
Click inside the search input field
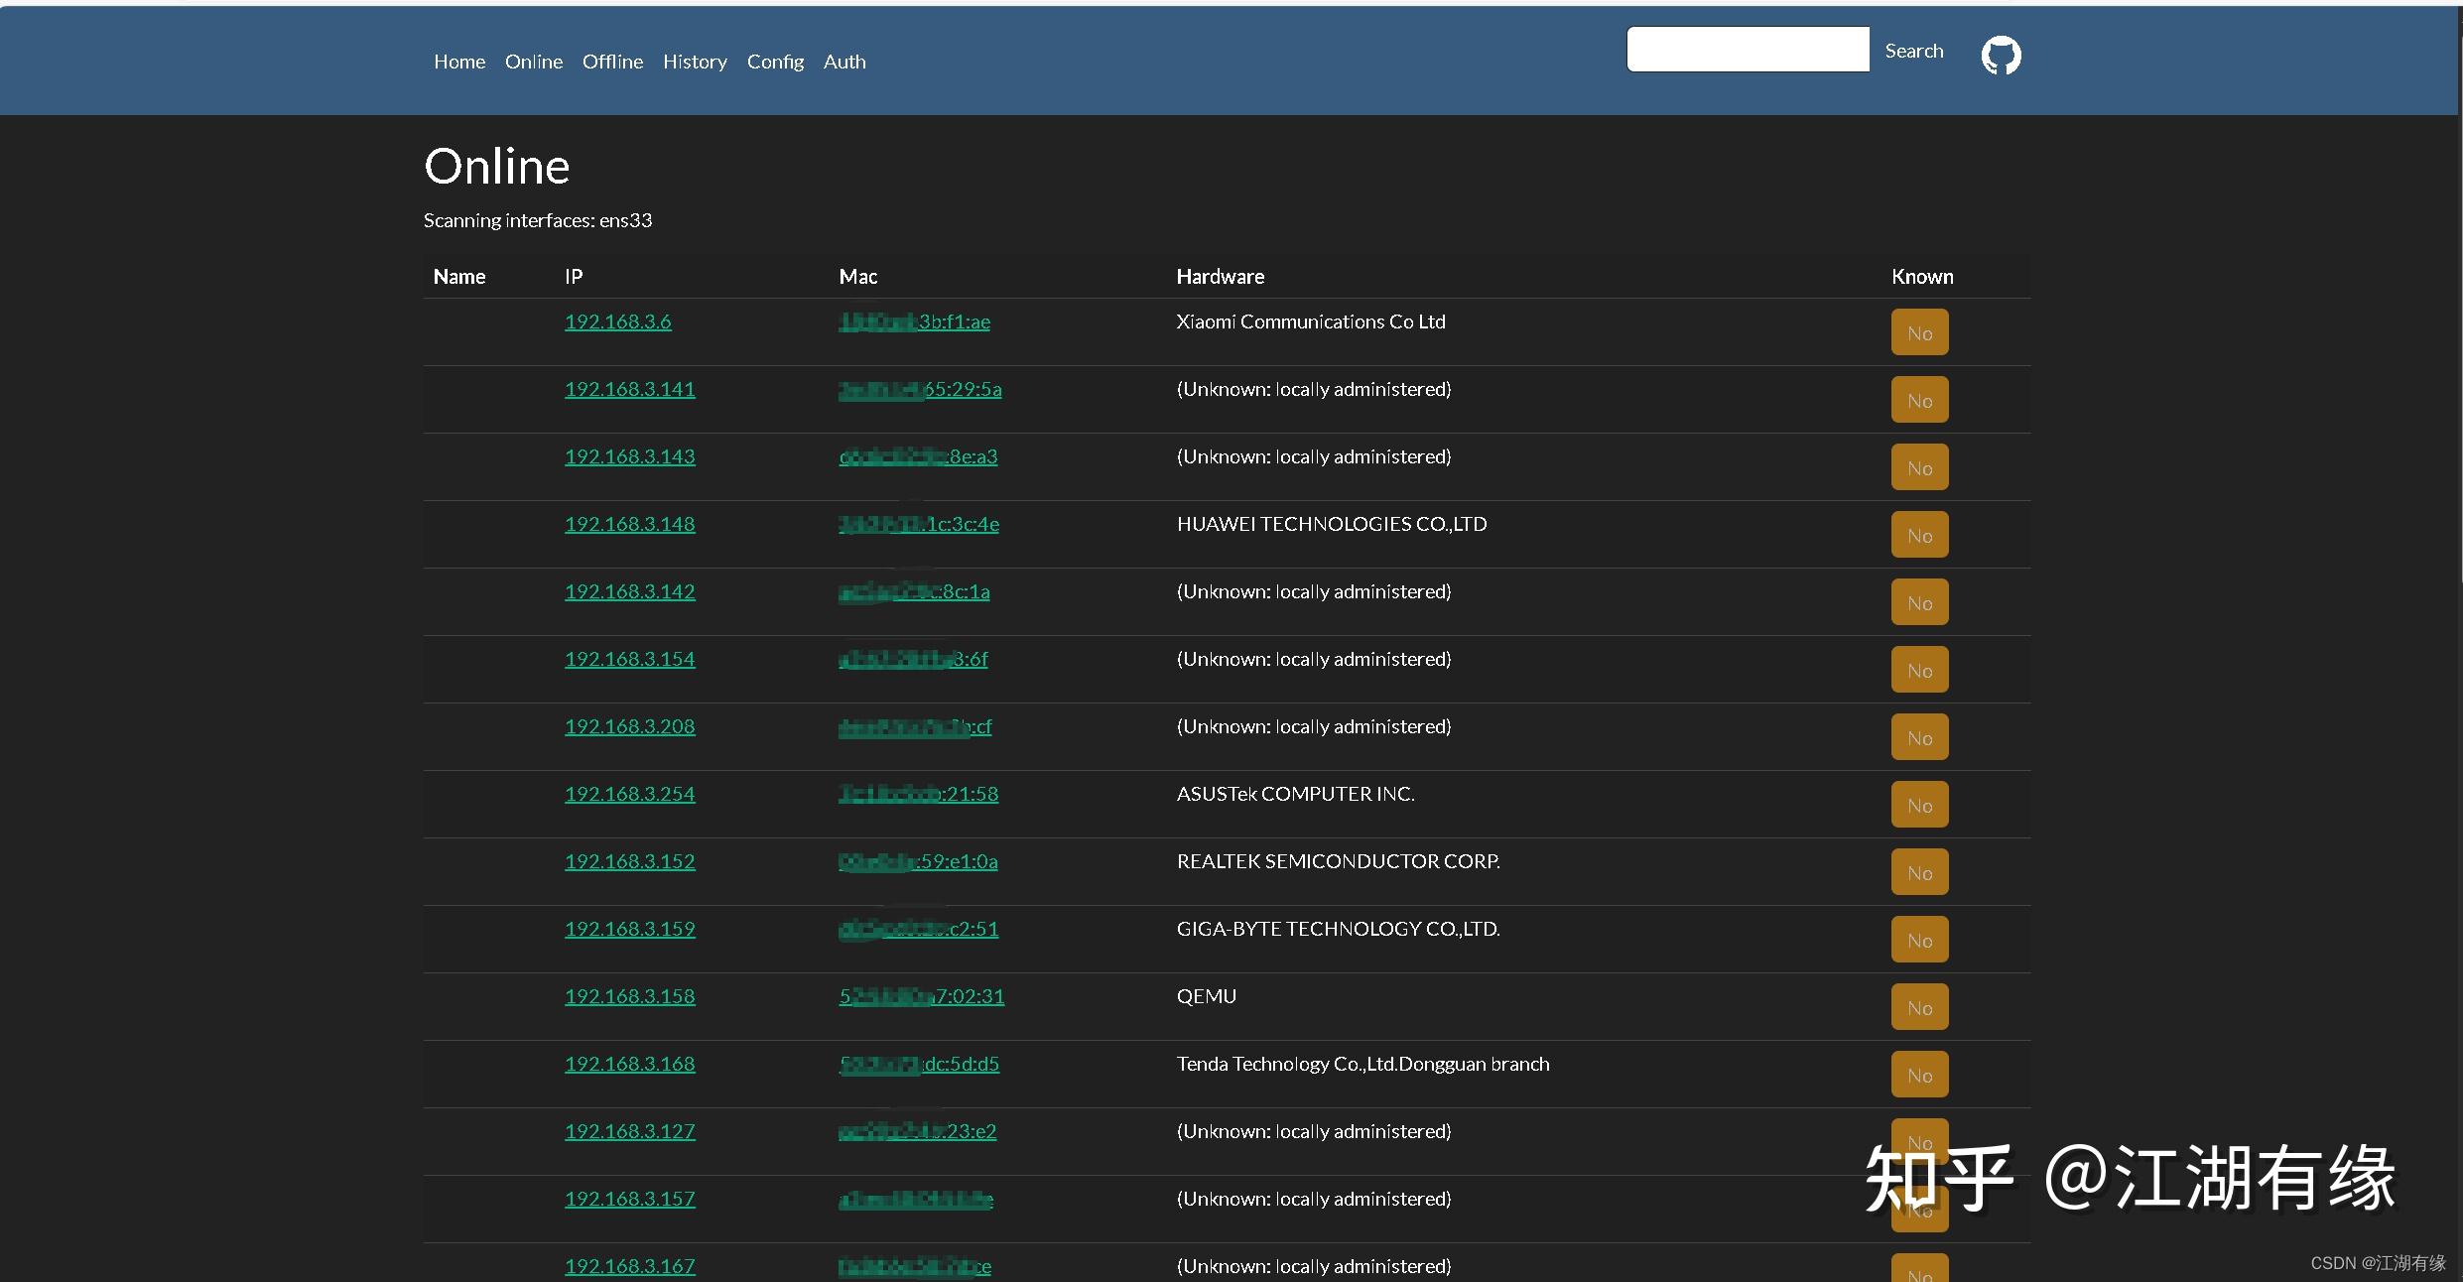pos(1747,49)
